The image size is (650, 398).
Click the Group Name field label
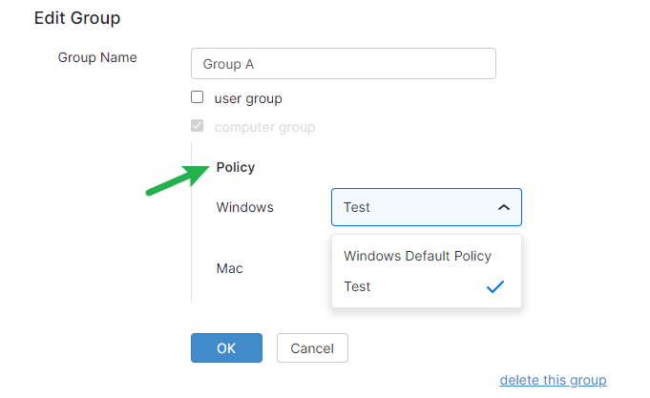(x=97, y=57)
